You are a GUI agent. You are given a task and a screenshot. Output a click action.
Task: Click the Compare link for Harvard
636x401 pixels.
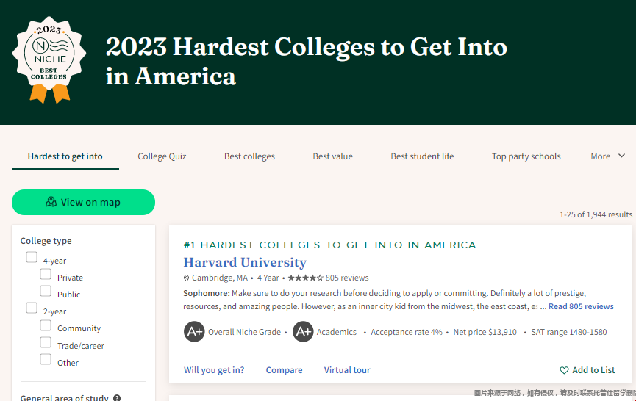(x=284, y=370)
